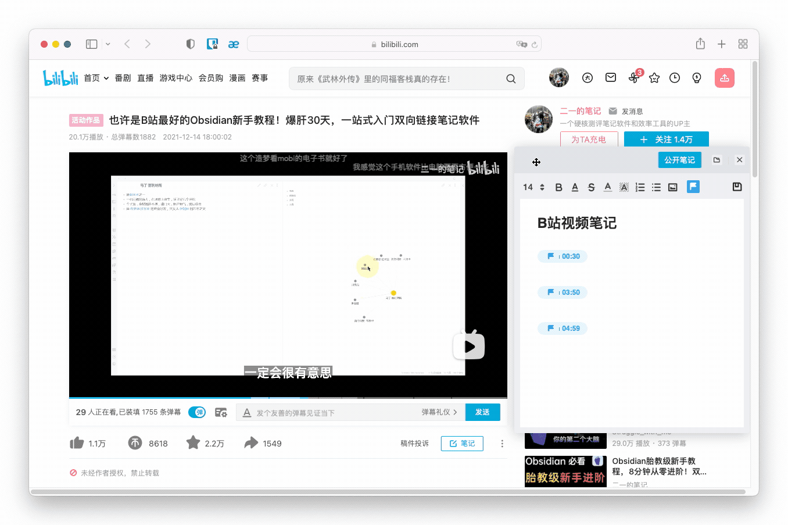Insert image into the note

pos(672,187)
